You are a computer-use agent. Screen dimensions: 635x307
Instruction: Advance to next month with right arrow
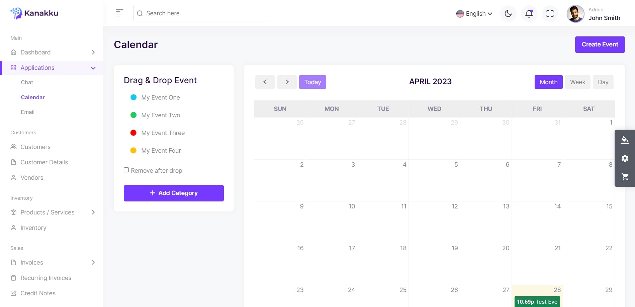(287, 82)
